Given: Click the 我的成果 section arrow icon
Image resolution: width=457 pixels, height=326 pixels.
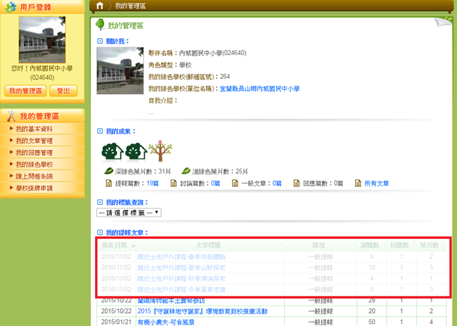Looking at the screenshot, I should [x=100, y=132].
